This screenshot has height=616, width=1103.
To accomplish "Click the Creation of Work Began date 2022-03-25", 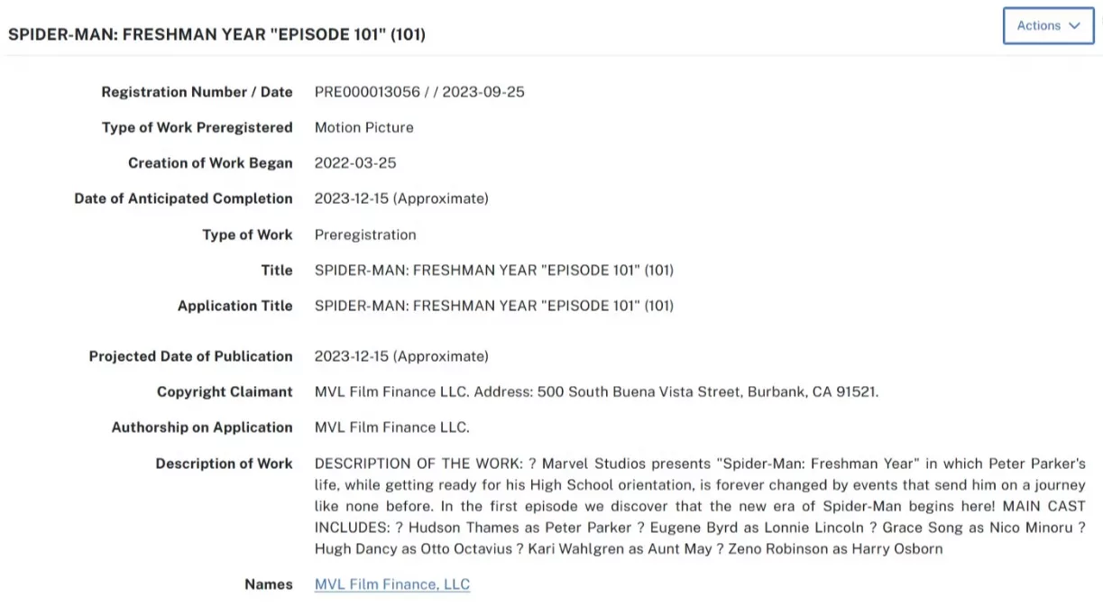I will click(x=355, y=163).
